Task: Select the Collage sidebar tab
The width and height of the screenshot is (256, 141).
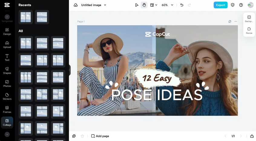Action: point(7,123)
